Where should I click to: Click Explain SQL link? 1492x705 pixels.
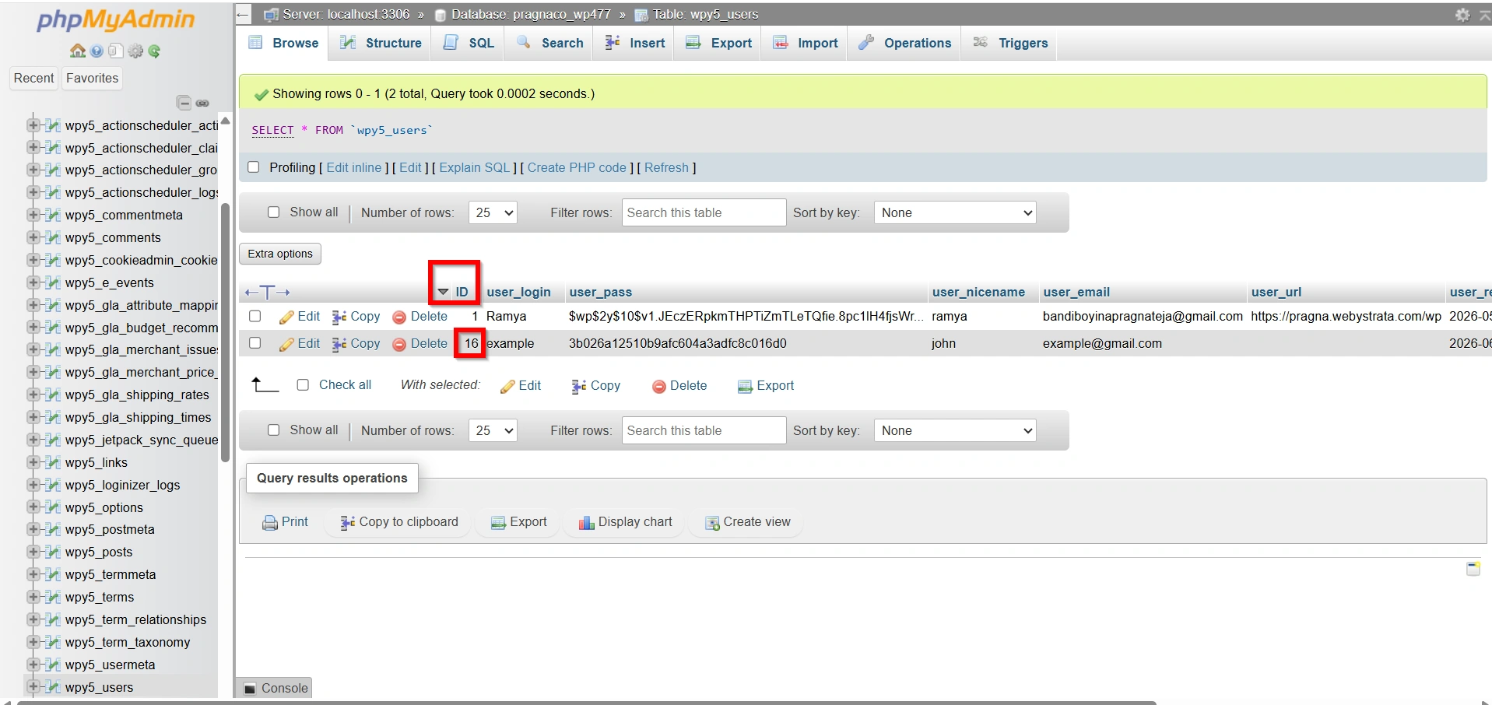click(475, 167)
